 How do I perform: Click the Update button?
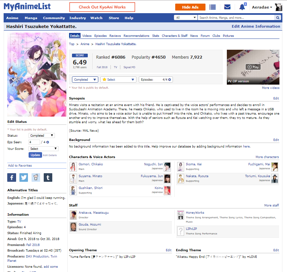tap(35, 155)
